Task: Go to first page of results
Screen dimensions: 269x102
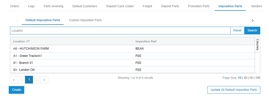Action: 14,80
